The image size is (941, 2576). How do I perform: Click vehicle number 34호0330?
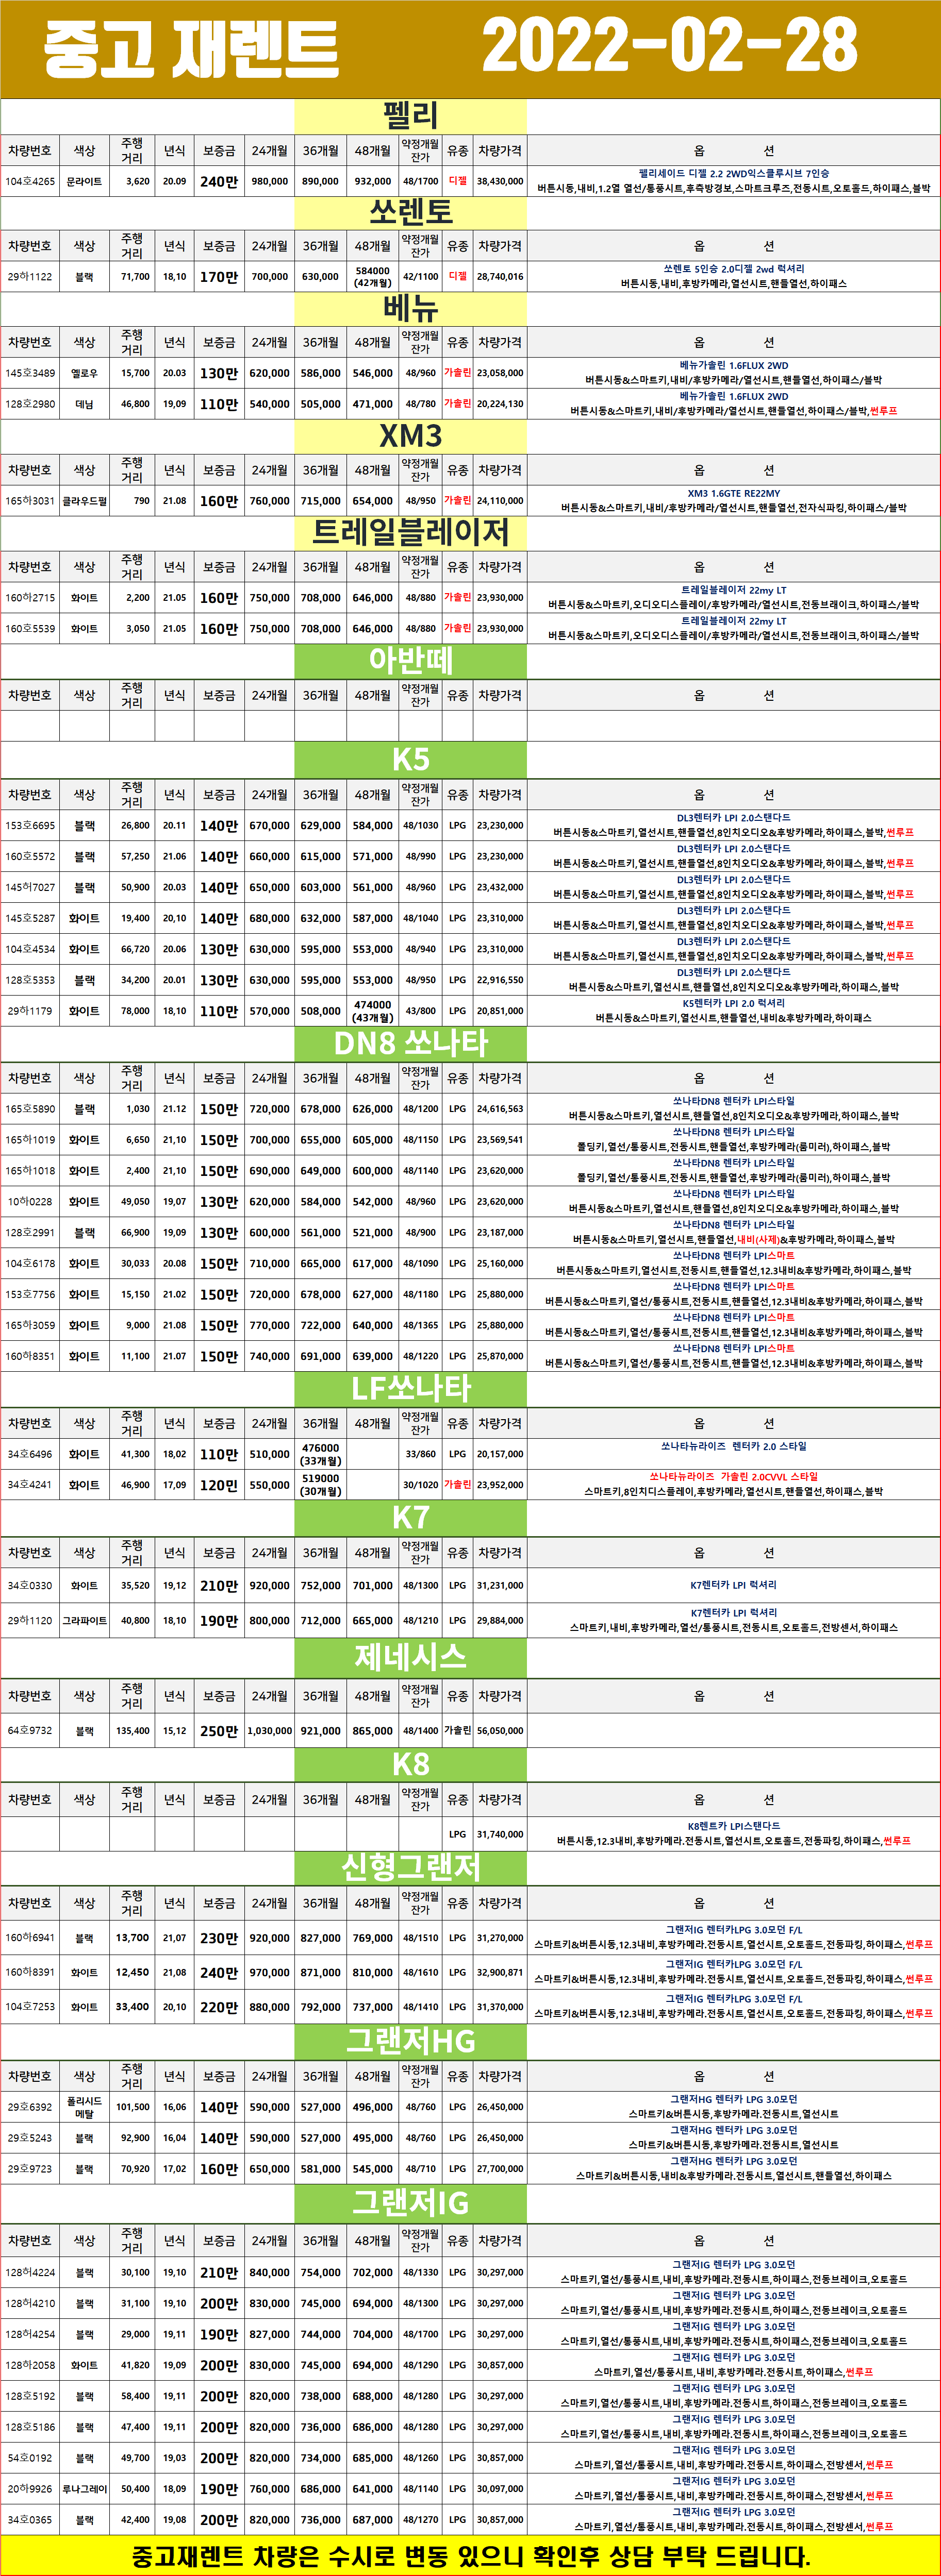(x=30, y=1586)
